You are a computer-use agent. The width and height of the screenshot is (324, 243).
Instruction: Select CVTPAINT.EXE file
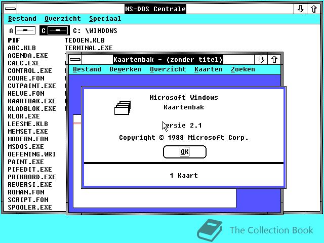coord(32,86)
